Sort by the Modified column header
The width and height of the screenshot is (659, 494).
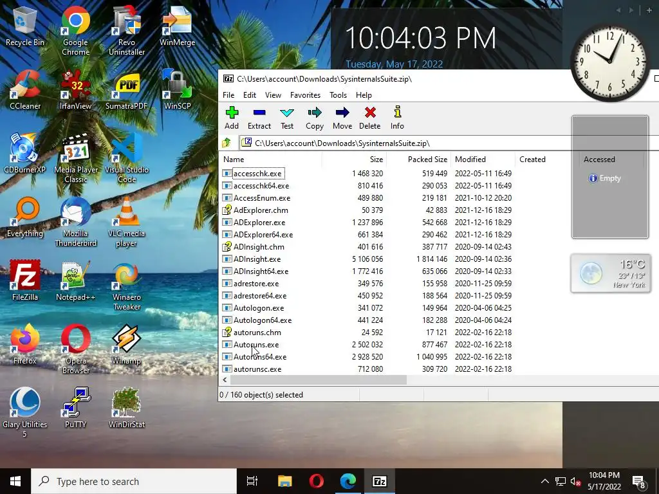coord(483,160)
